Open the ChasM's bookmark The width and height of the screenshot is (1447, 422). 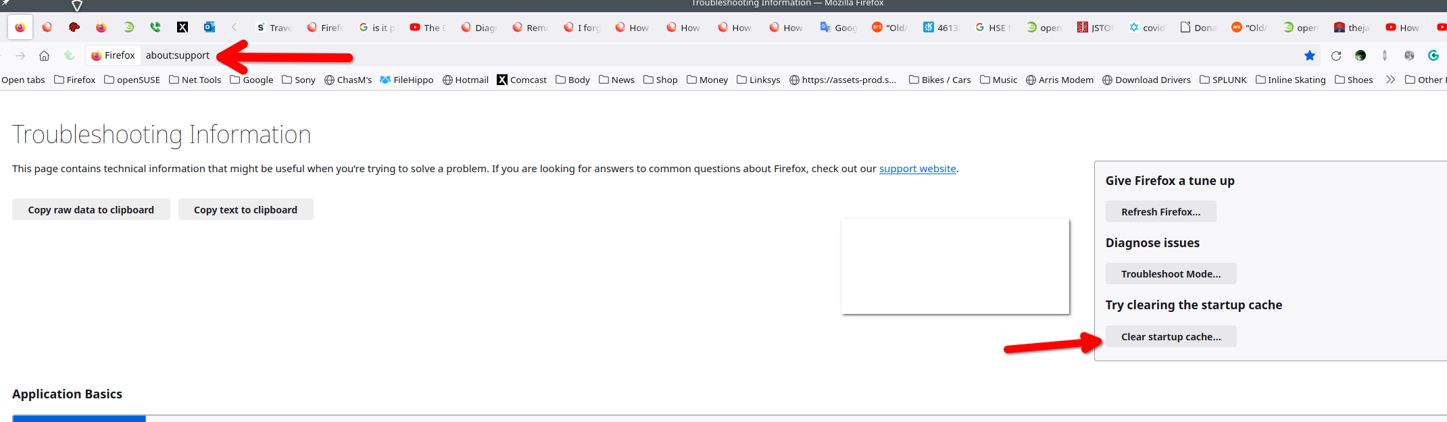(x=348, y=80)
